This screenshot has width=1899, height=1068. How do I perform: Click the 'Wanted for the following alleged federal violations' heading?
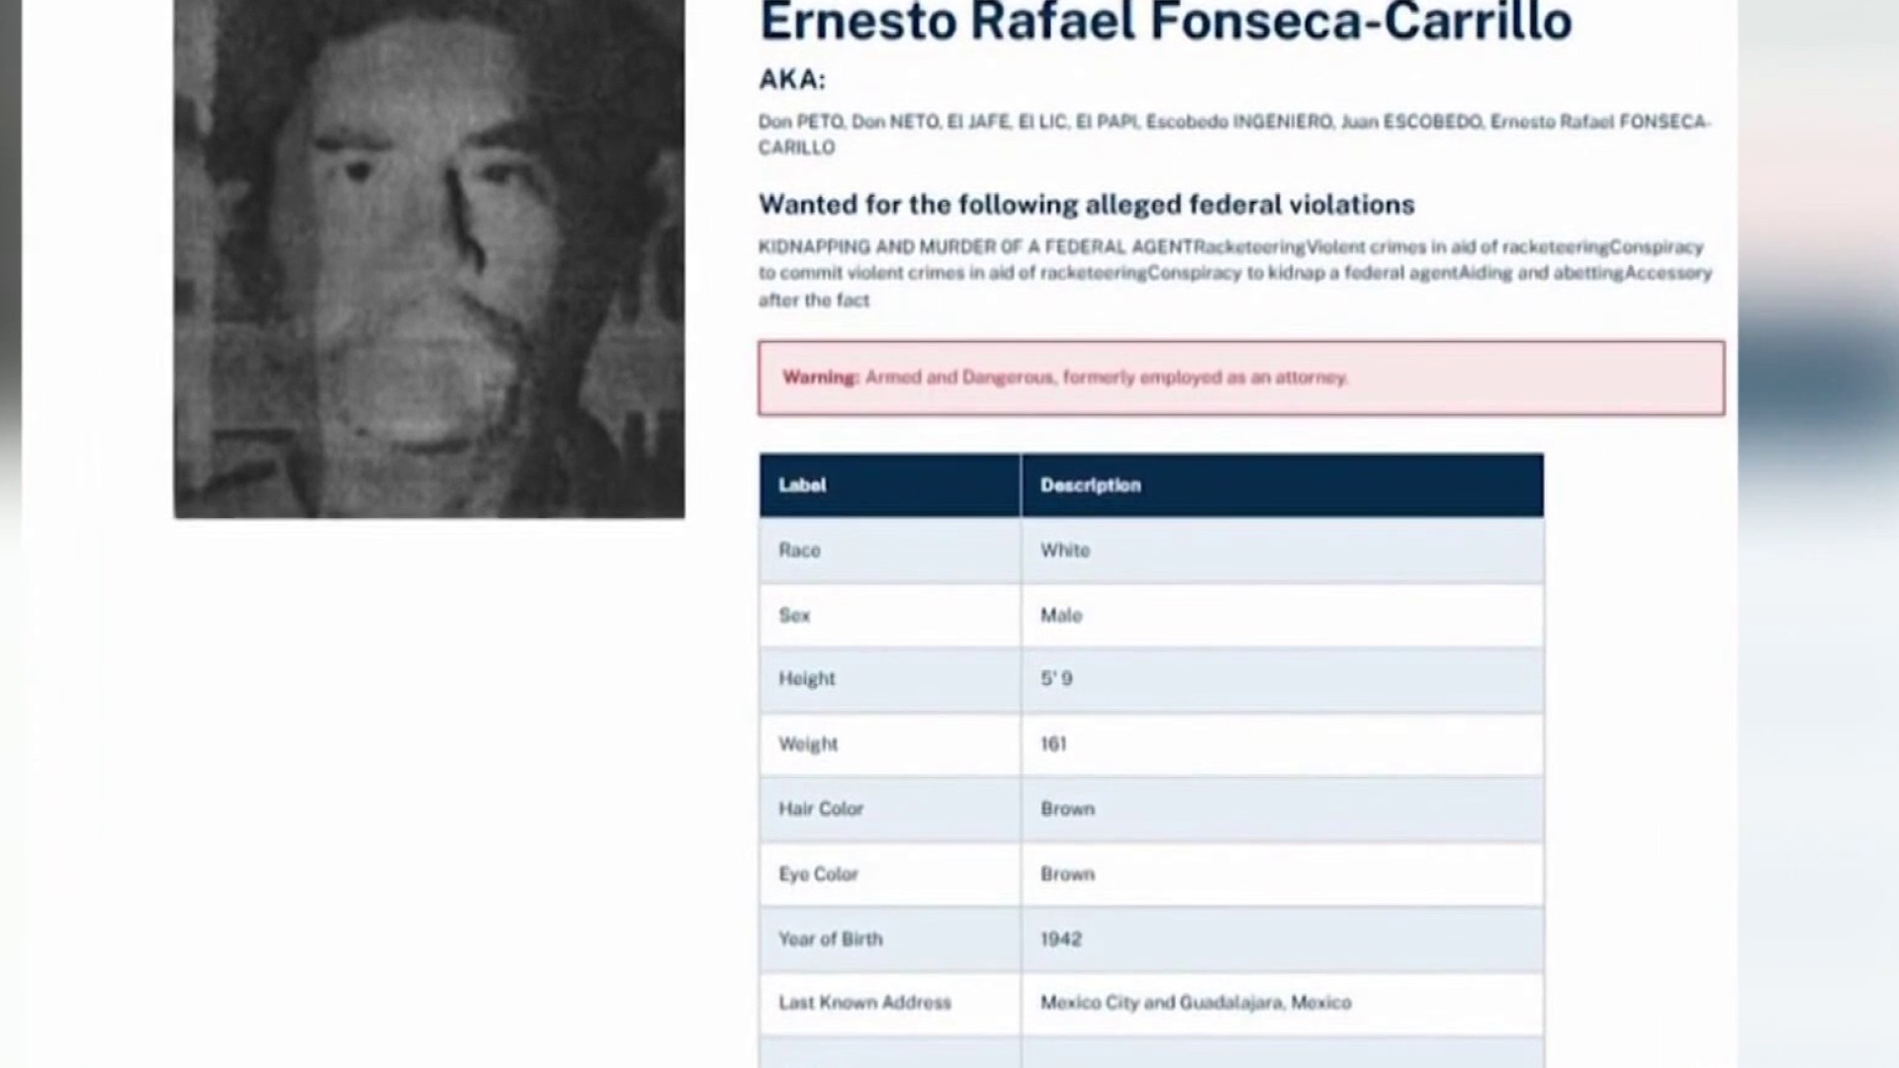[x=1086, y=205]
